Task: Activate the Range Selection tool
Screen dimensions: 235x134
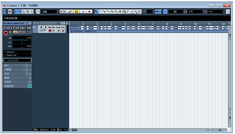Action: (x=100, y=11)
